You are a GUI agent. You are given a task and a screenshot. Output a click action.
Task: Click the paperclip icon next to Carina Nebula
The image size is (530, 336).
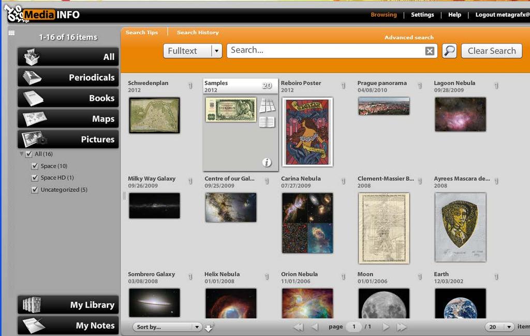[344, 181]
